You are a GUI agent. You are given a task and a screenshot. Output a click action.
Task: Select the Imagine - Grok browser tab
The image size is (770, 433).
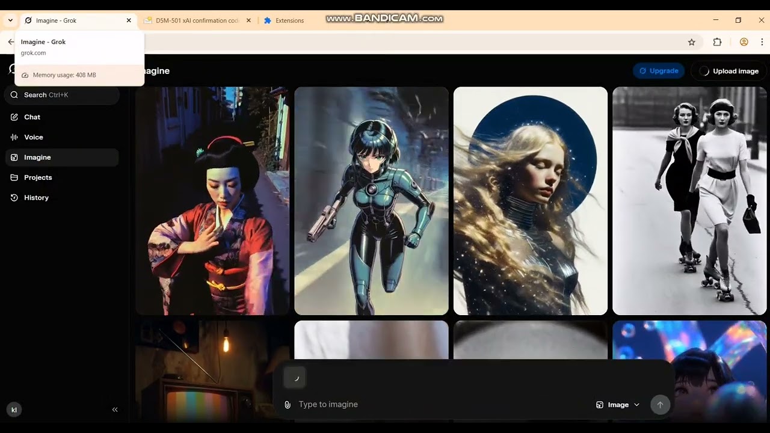(x=78, y=20)
